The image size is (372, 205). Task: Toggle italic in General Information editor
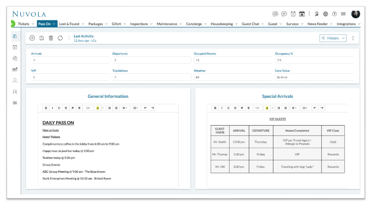pos(52,108)
